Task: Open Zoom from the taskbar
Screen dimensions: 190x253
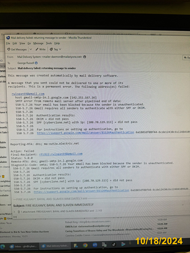Action: click(x=95, y=245)
